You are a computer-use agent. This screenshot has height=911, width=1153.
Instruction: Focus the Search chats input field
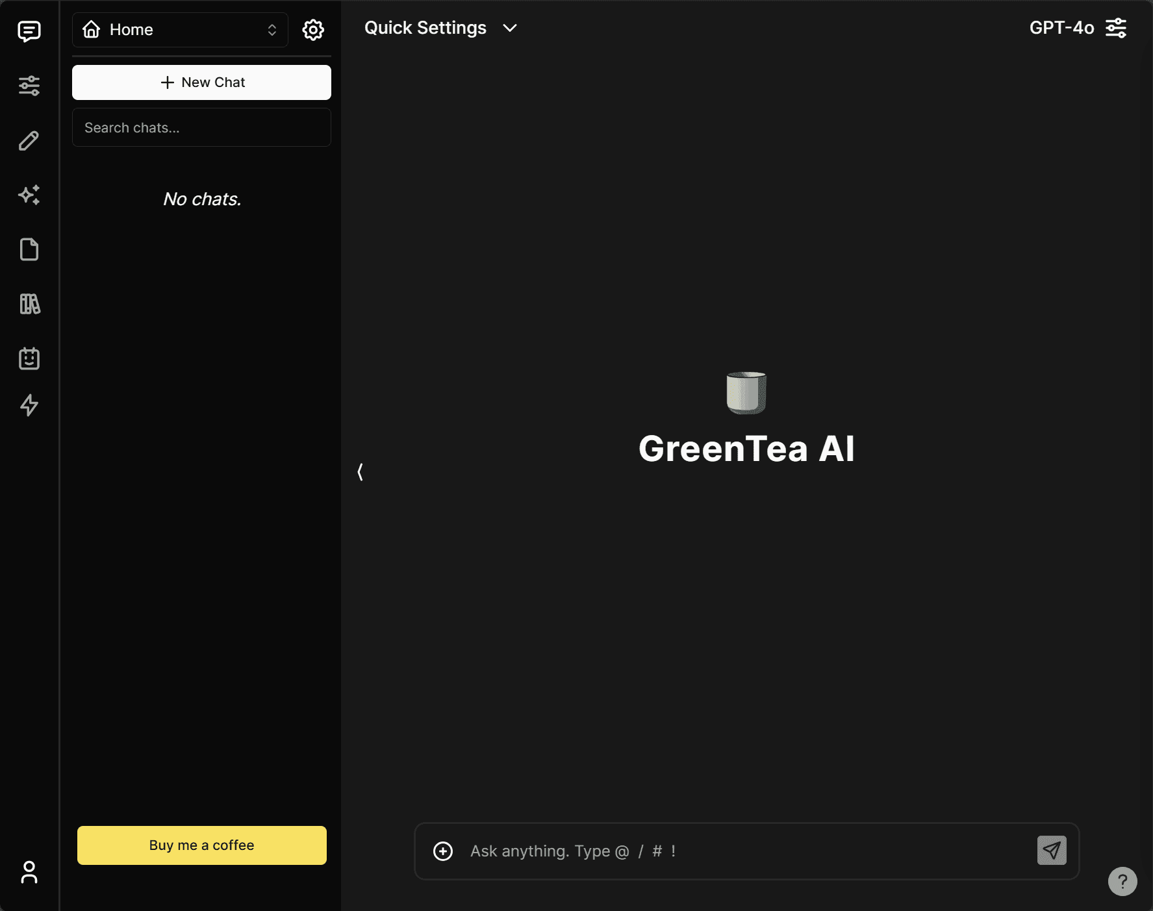coord(201,128)
